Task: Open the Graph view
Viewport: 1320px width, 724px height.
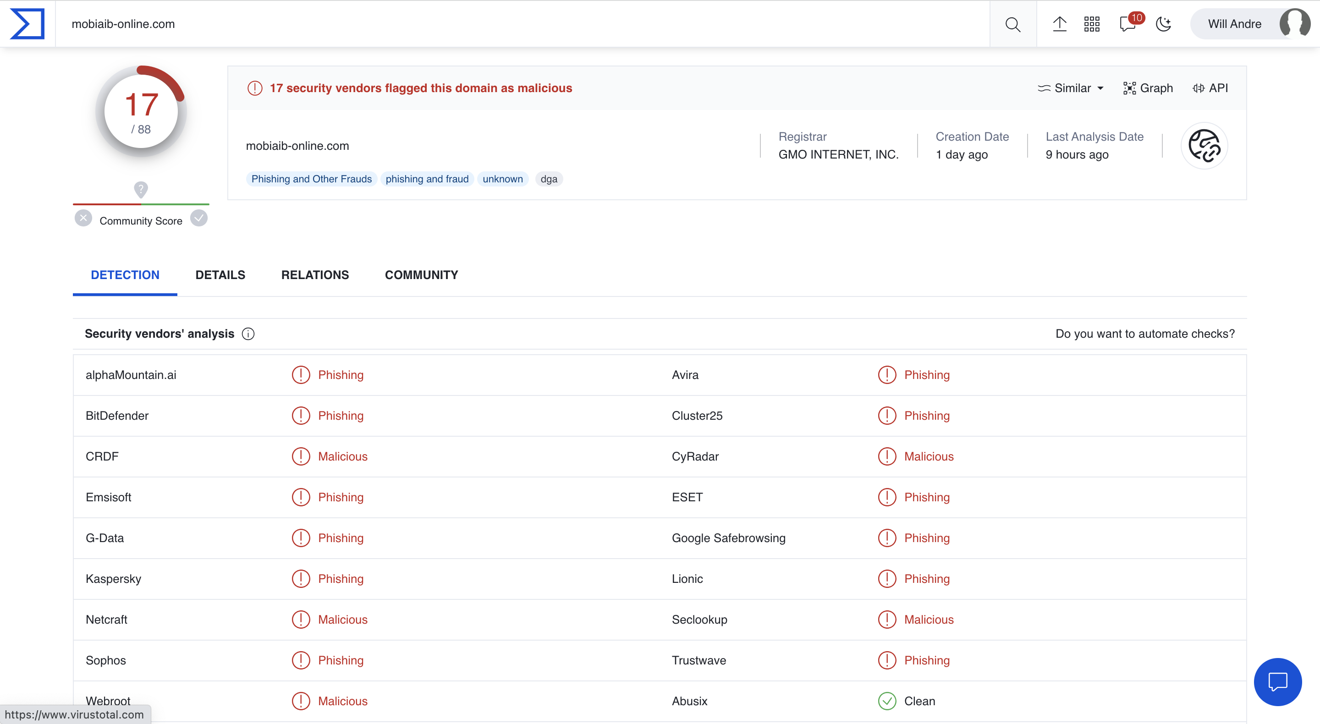Action: (x=1148, y=88)
